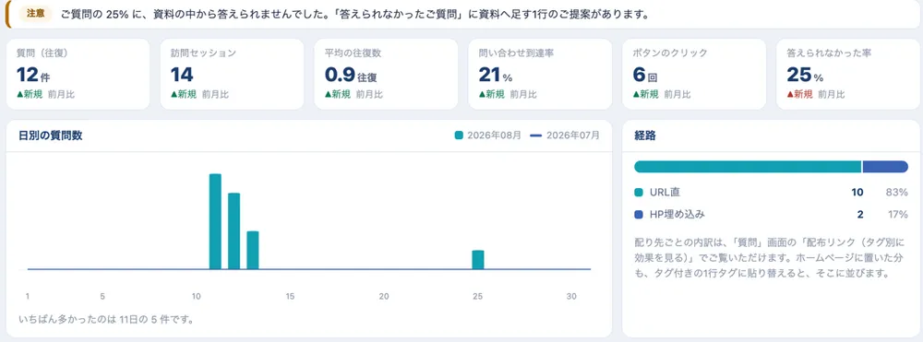Click the green ▲新規 indicator under 12件
This screenshot has width=923, height=342.
tap(30, 94)
